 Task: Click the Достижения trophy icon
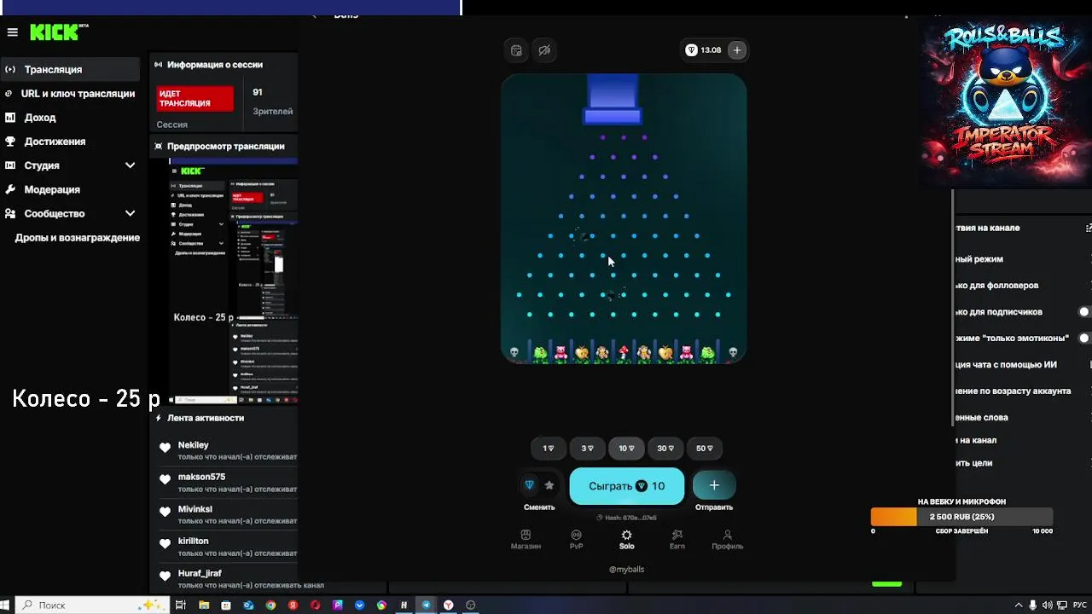pyautogui.click(x=10, y=142)
